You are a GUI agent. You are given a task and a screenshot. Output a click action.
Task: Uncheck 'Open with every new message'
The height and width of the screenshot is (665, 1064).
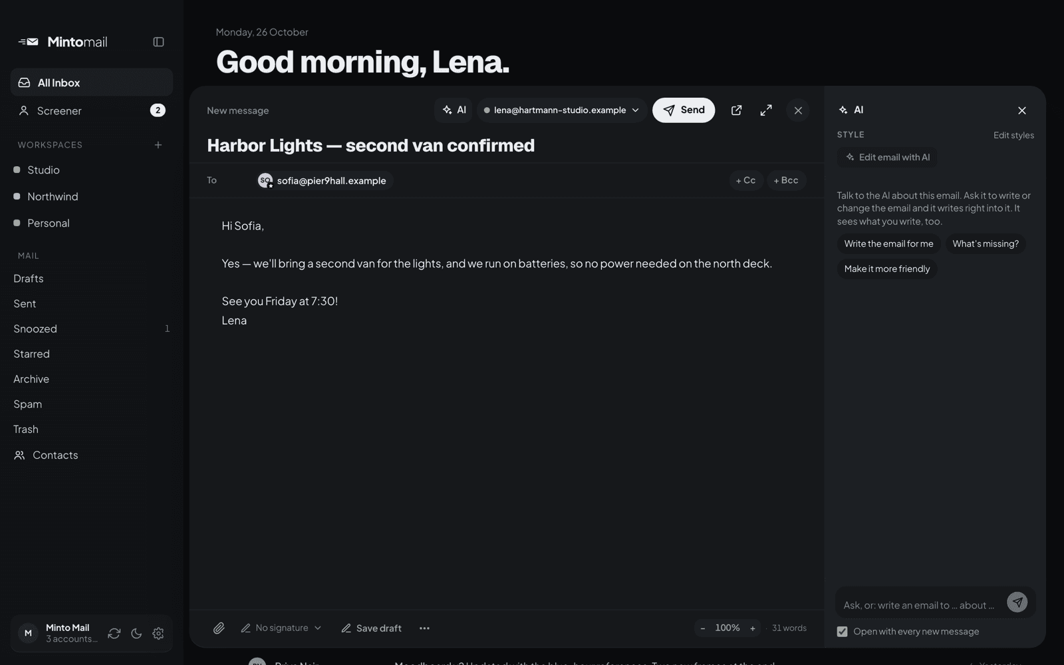[x=842, y=632]
